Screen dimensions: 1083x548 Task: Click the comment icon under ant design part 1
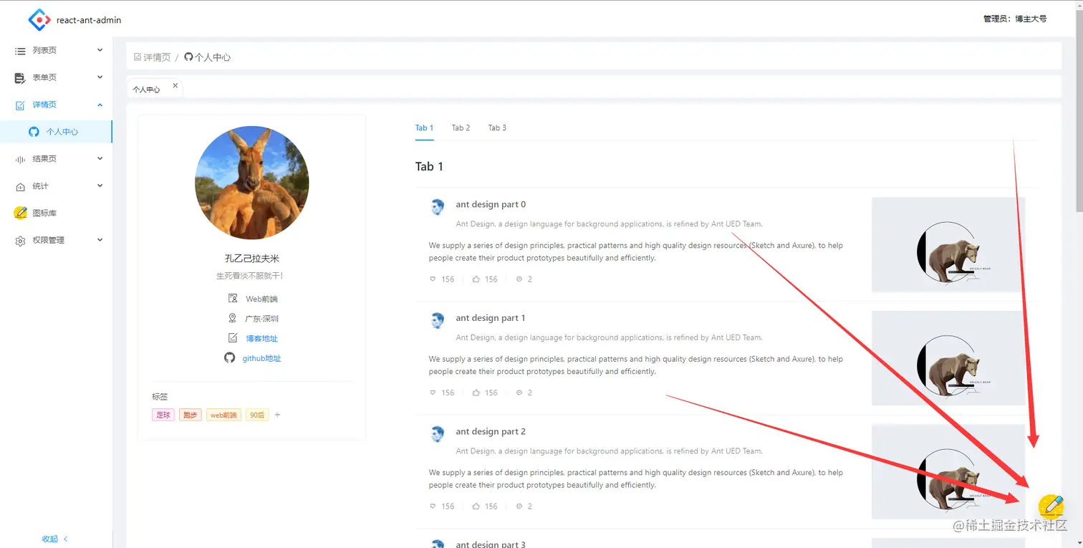(x=519, y=393)
